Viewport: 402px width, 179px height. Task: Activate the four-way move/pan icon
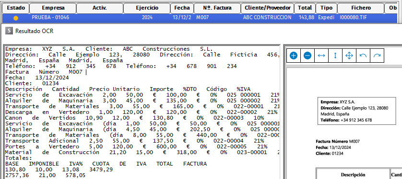click(x=349, y=56)
